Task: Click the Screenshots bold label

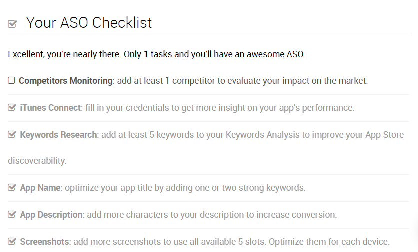Action: click(44, 242)
